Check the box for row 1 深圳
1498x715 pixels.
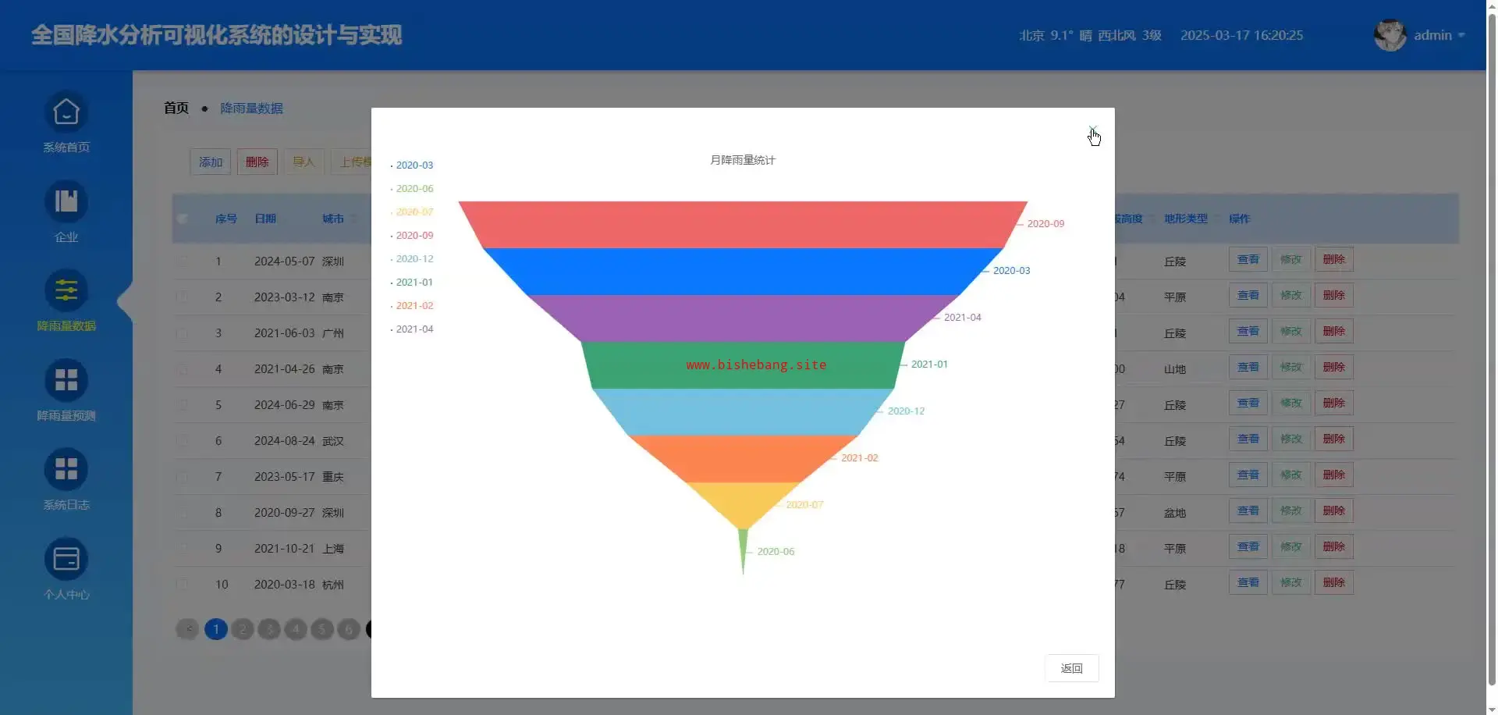pos(183,261)
